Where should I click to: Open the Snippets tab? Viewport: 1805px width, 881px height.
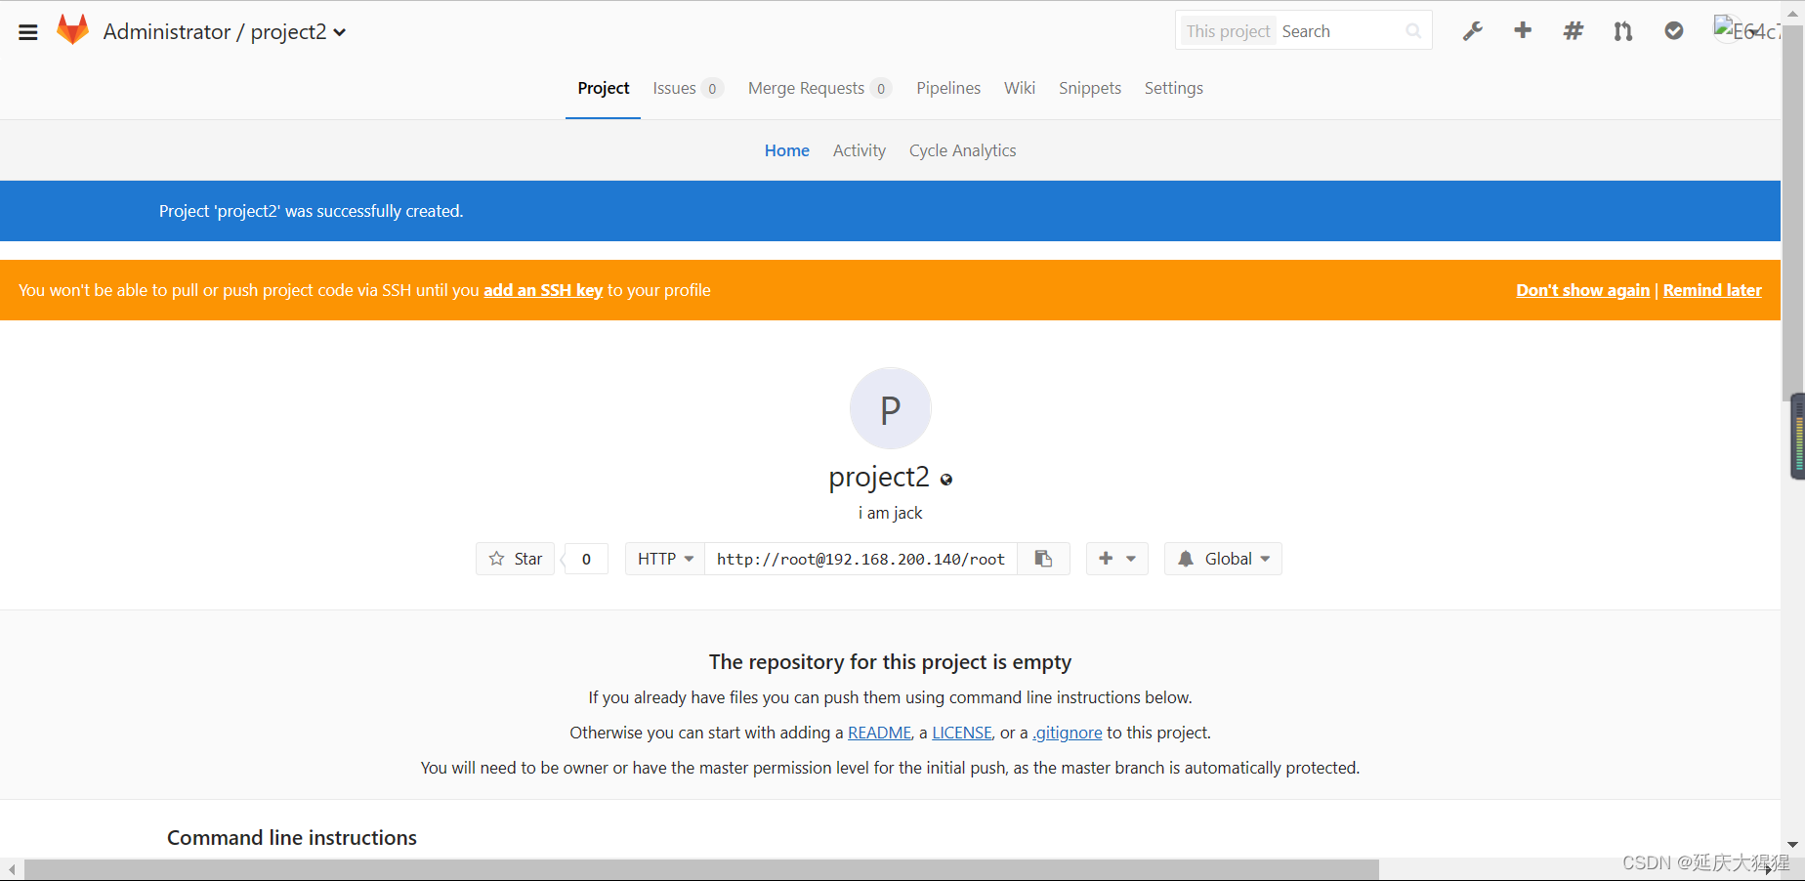[1090, 88]
